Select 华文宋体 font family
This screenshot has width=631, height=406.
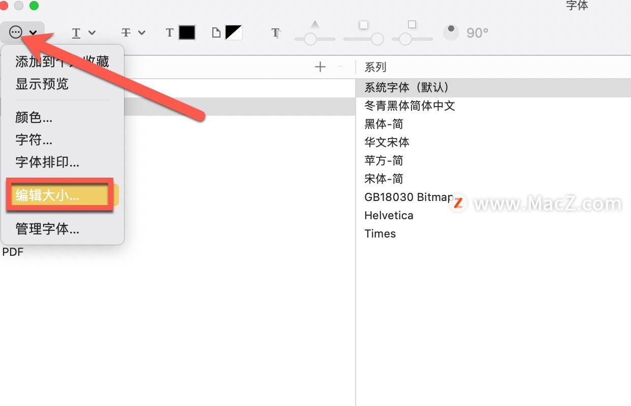coord(387,143)
